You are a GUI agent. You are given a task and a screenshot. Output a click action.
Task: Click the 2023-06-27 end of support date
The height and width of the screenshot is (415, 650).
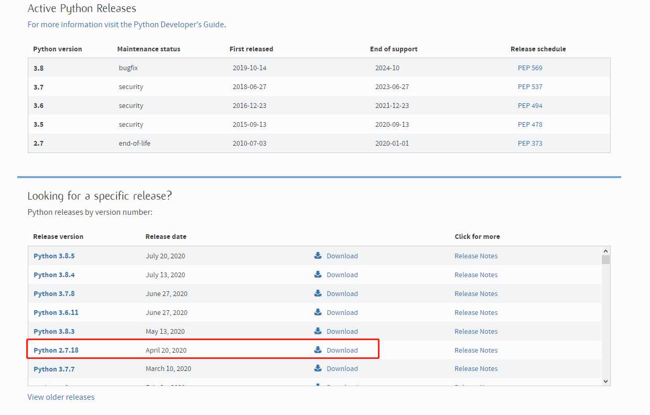[392, 87]
